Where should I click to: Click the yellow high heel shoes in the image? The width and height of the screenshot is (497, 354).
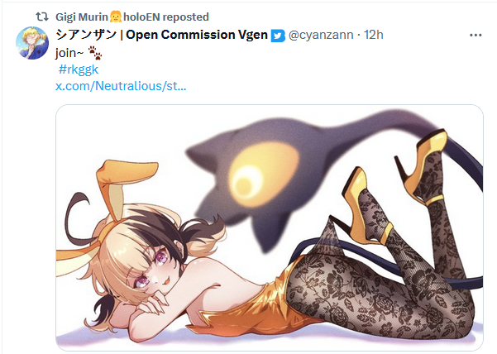tap(396, 187)
